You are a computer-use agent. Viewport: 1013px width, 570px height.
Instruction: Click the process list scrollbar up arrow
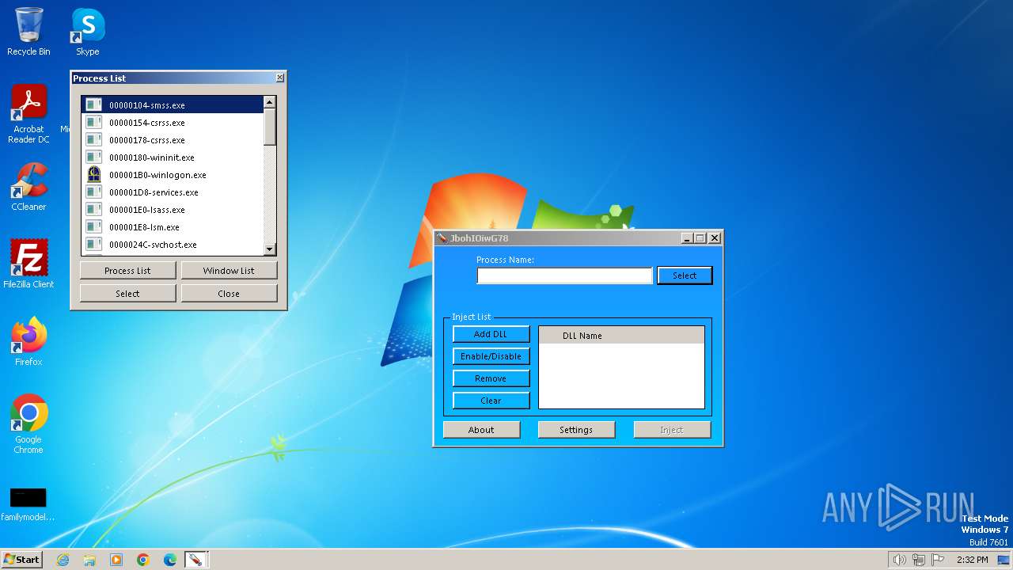click(x=270, y=102)
